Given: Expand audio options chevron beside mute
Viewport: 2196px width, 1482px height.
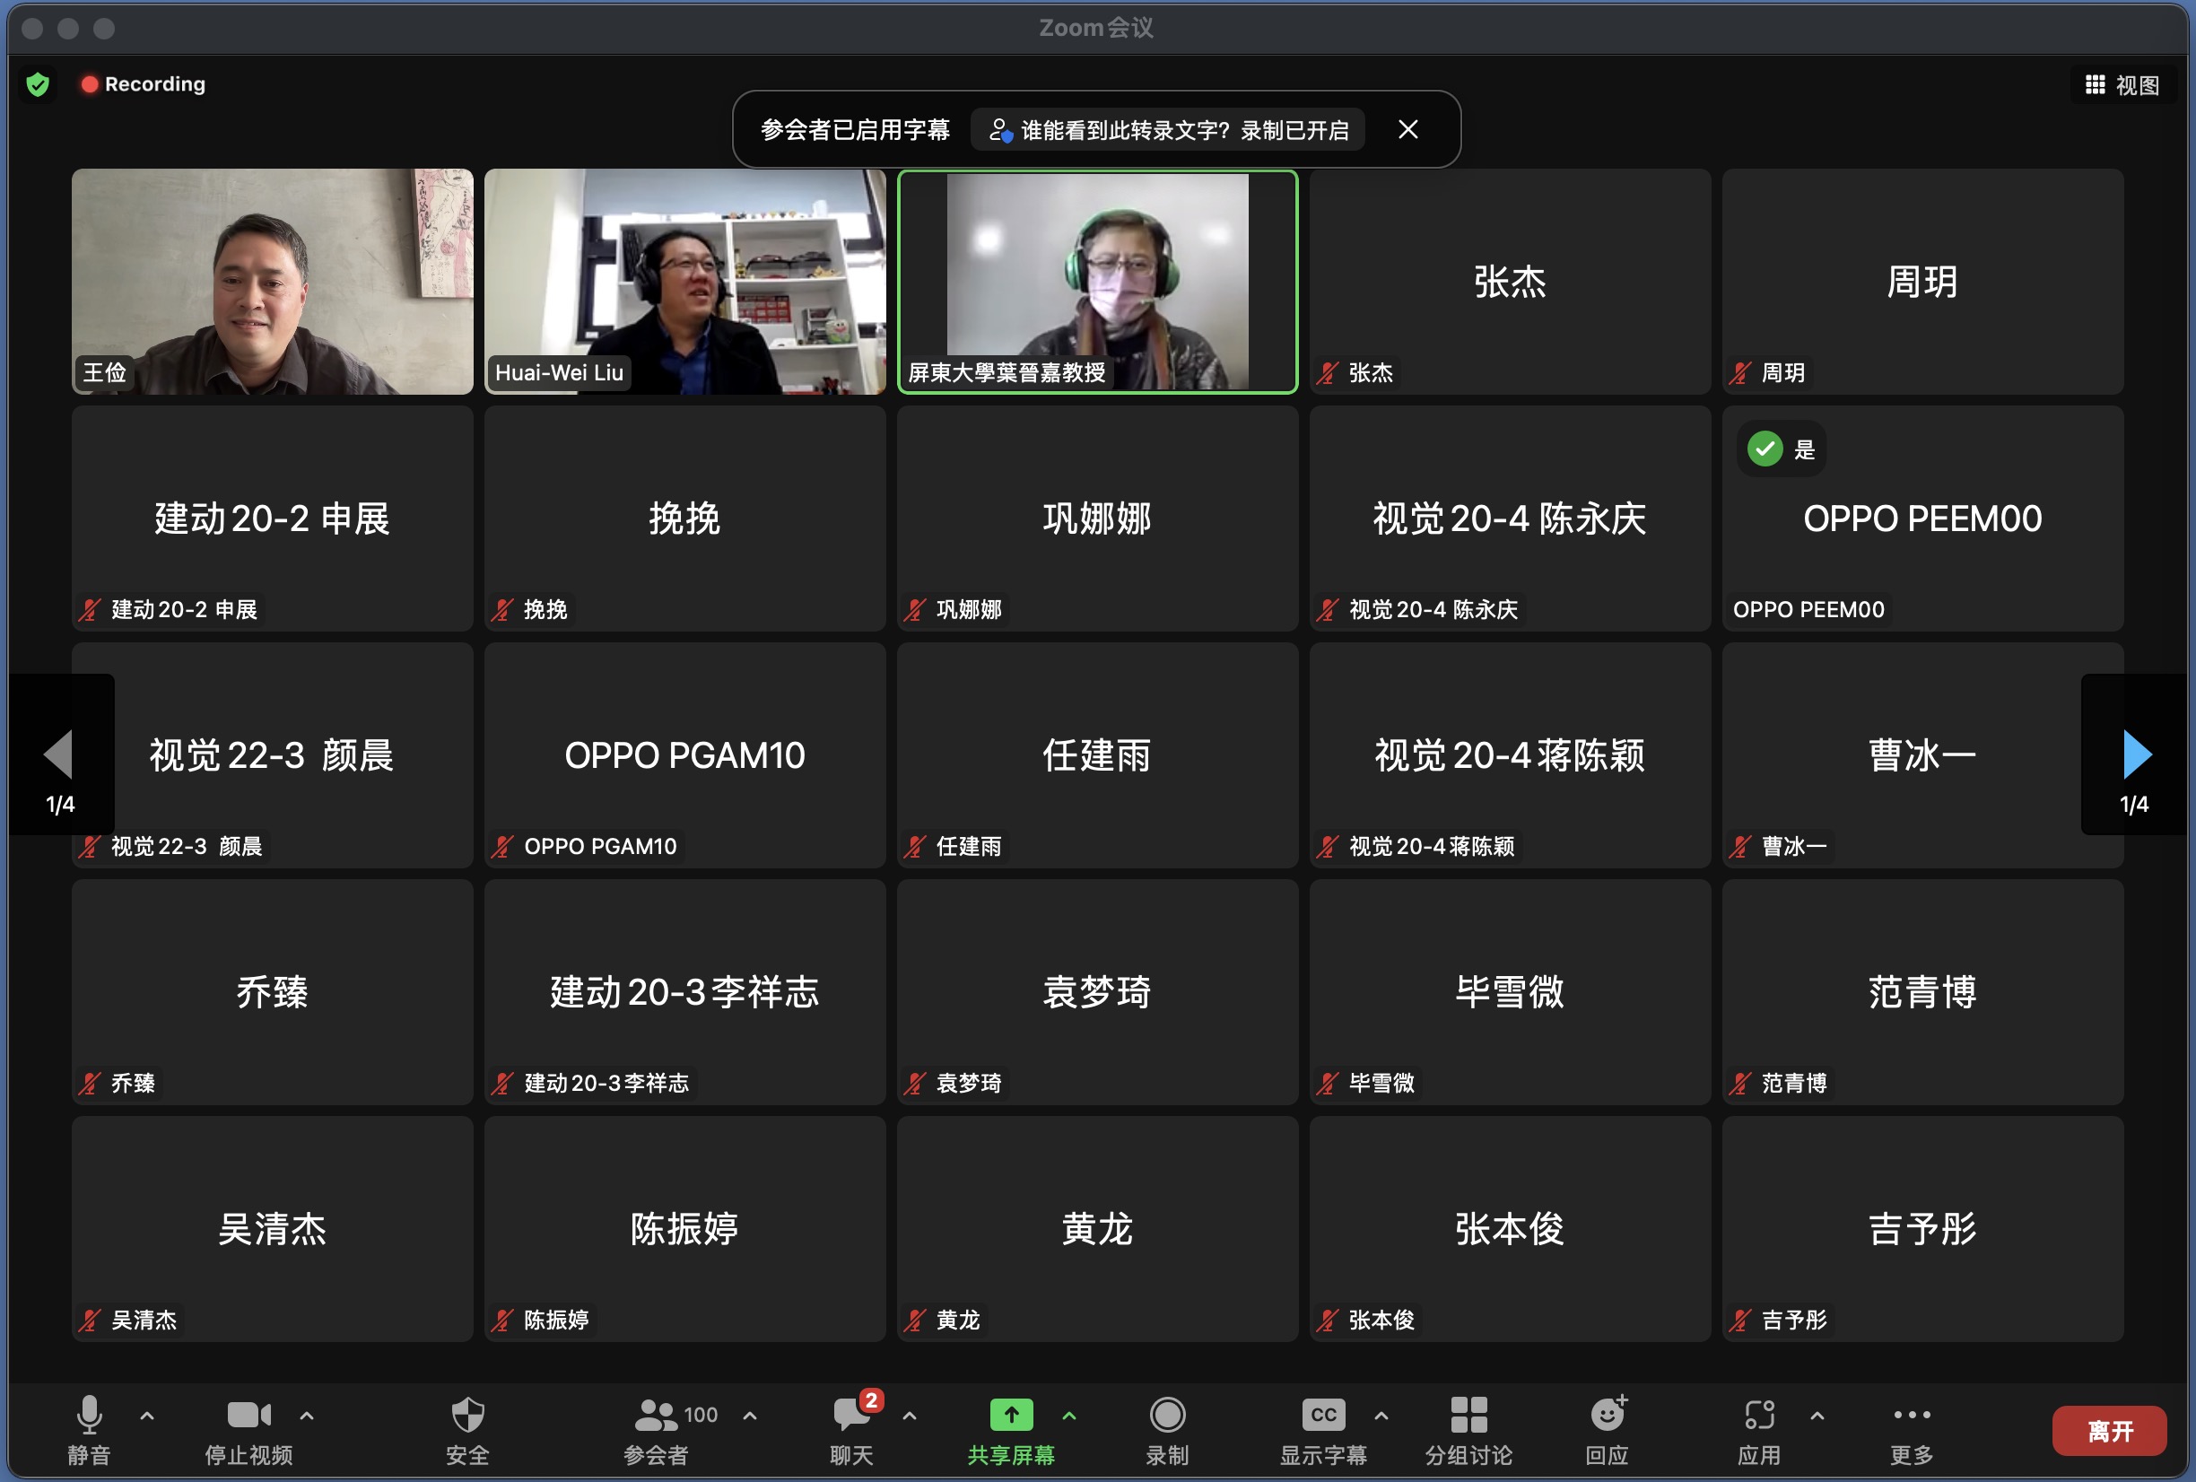Looking at the screenshot, I should [147, 1416].
